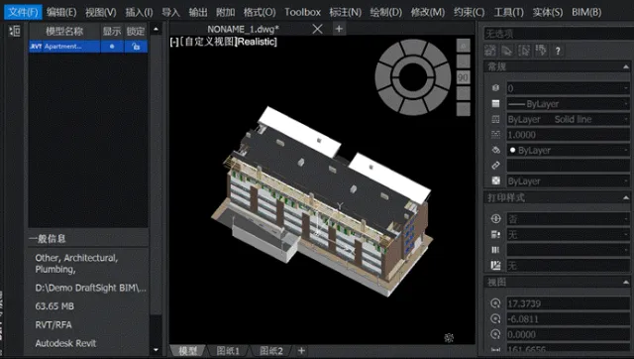
Task: Click the top button above the 90 view control
Action: (463, 46)
